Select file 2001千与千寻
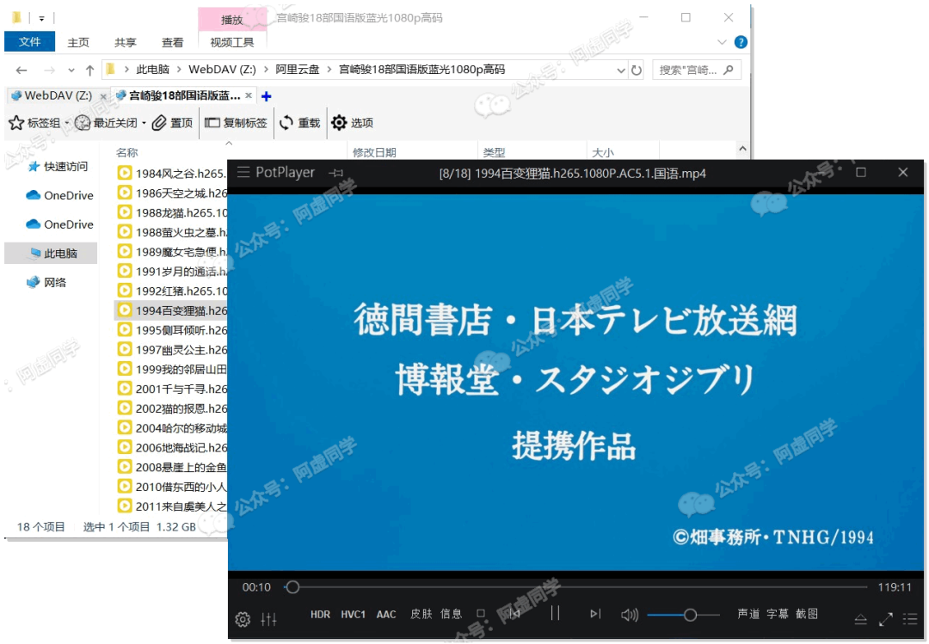This screenshot has width=929, height=644. coord(172,389)
